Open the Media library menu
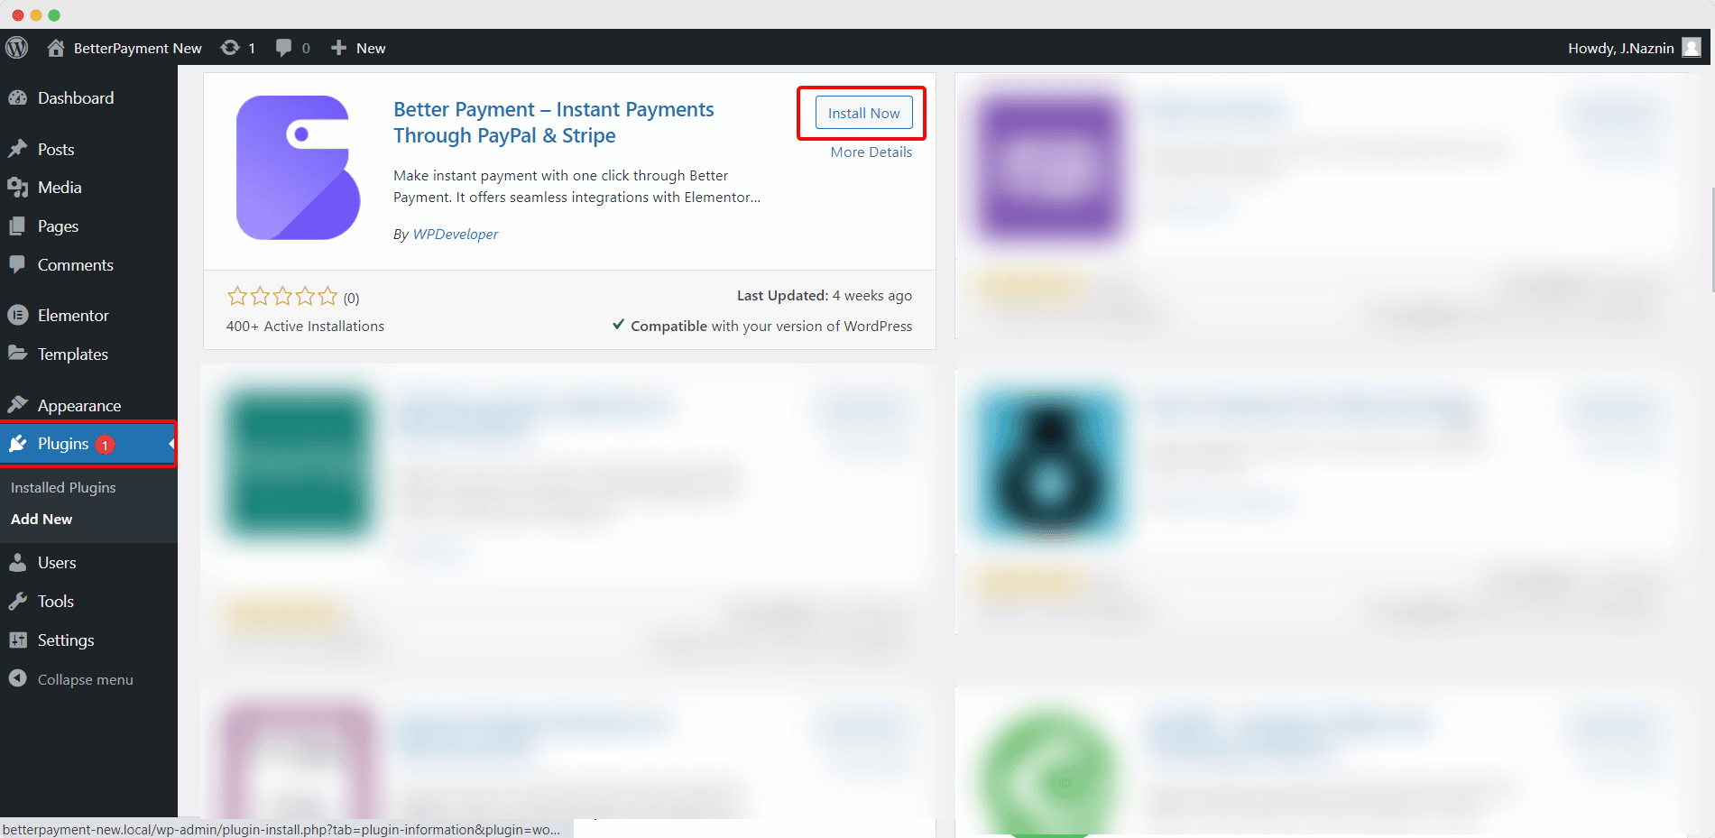The height and width of the screenshot is (838, 1715). pos(60,188)
